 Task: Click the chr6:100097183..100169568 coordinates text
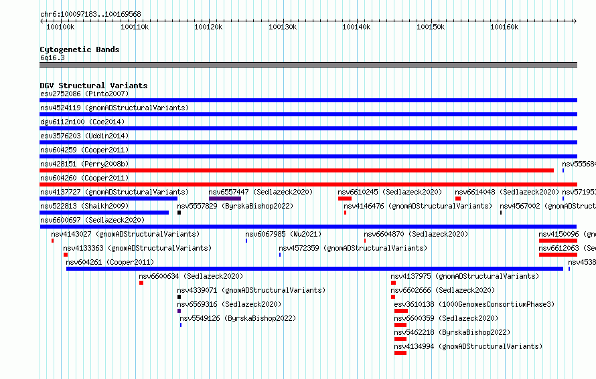point(90,14)
